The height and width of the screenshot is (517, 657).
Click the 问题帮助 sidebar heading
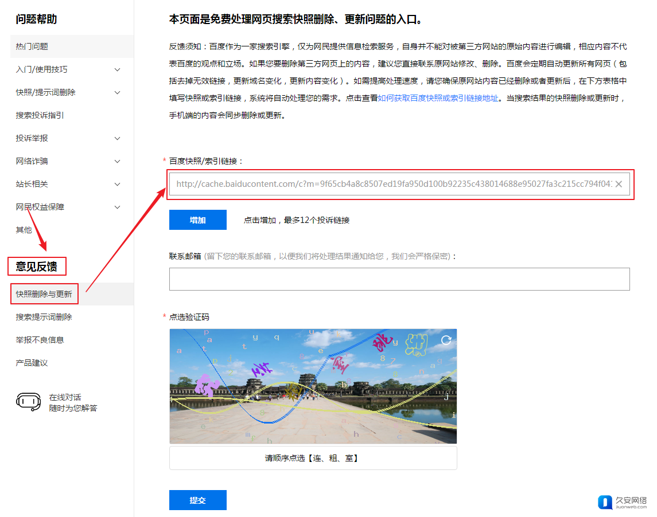[x=36, y=19]
